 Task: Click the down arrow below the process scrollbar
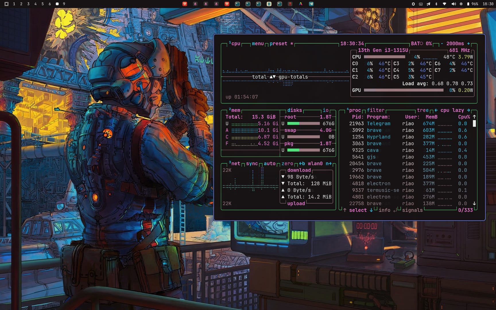474,203
